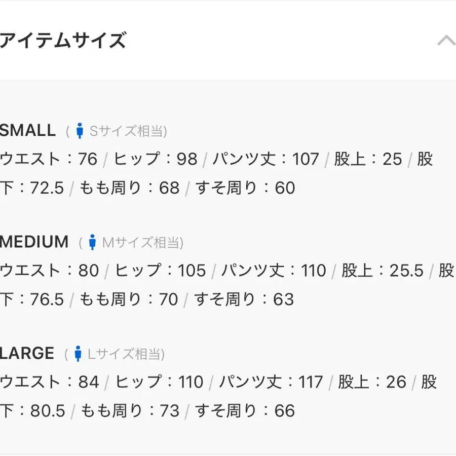The width and height of the screenshot is (456, 456).
Task: Click MEDIUM waist value ウエスト：80
Action: click(x=50, y=271)
